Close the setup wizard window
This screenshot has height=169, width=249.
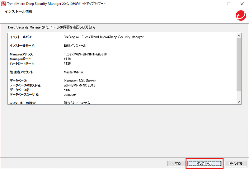(x=242, y=4)
